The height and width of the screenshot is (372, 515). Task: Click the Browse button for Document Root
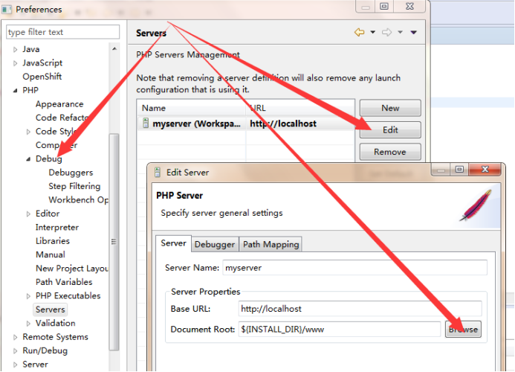pyautogui.click(x=463, y=330)
